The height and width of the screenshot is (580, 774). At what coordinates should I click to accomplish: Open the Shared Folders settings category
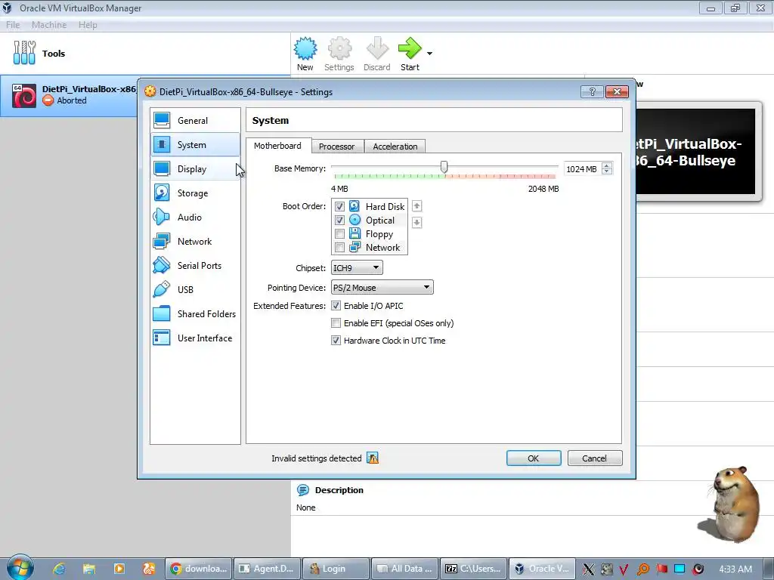pyautogui.click(x=195, y=313)
